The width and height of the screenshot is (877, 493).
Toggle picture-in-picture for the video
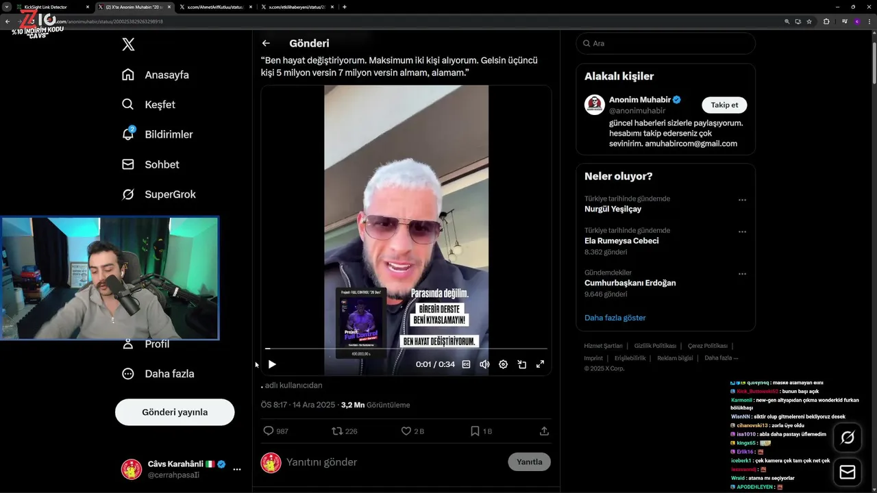point(521,364)
